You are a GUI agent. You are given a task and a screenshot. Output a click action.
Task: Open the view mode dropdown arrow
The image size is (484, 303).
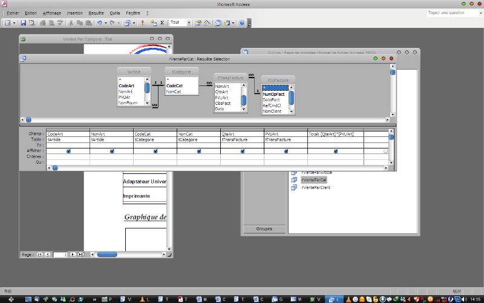tap(15, 23)
